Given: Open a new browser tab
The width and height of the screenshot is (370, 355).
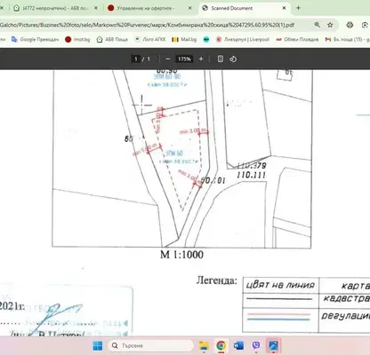Looking at the screenshot, I should (298, 8).
